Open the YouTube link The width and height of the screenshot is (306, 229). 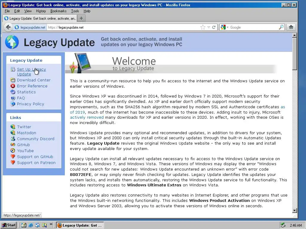25,151
